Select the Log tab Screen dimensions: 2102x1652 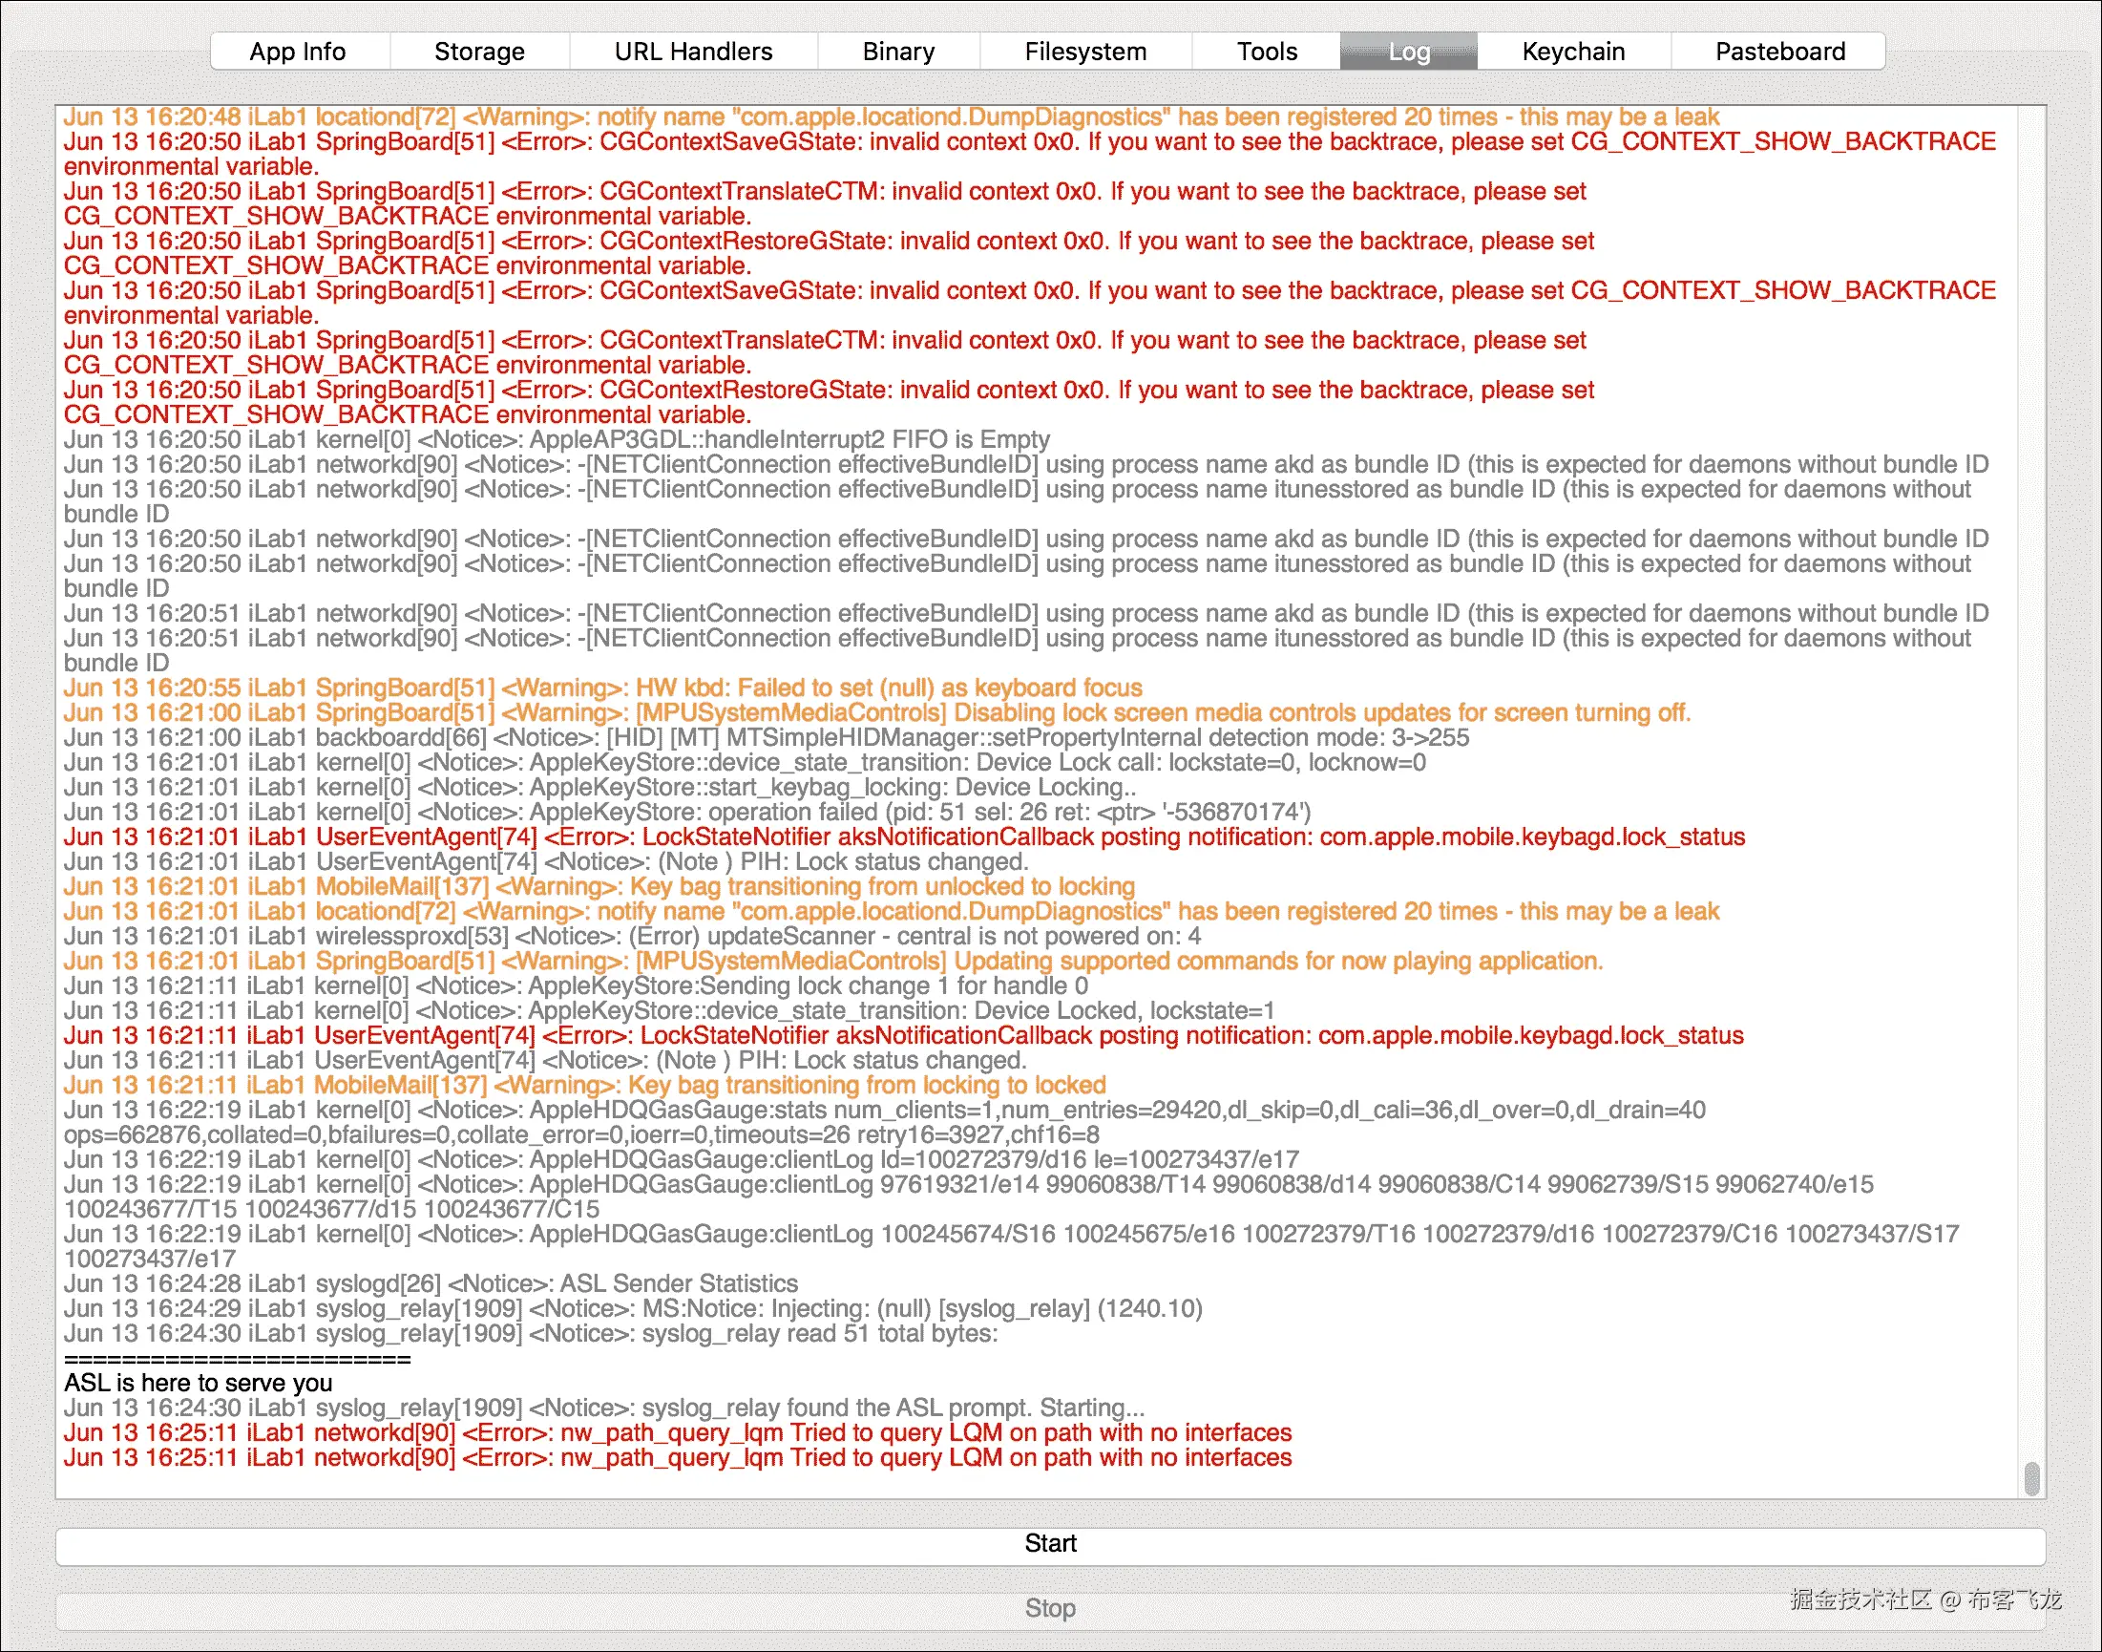coord(1408,52)
